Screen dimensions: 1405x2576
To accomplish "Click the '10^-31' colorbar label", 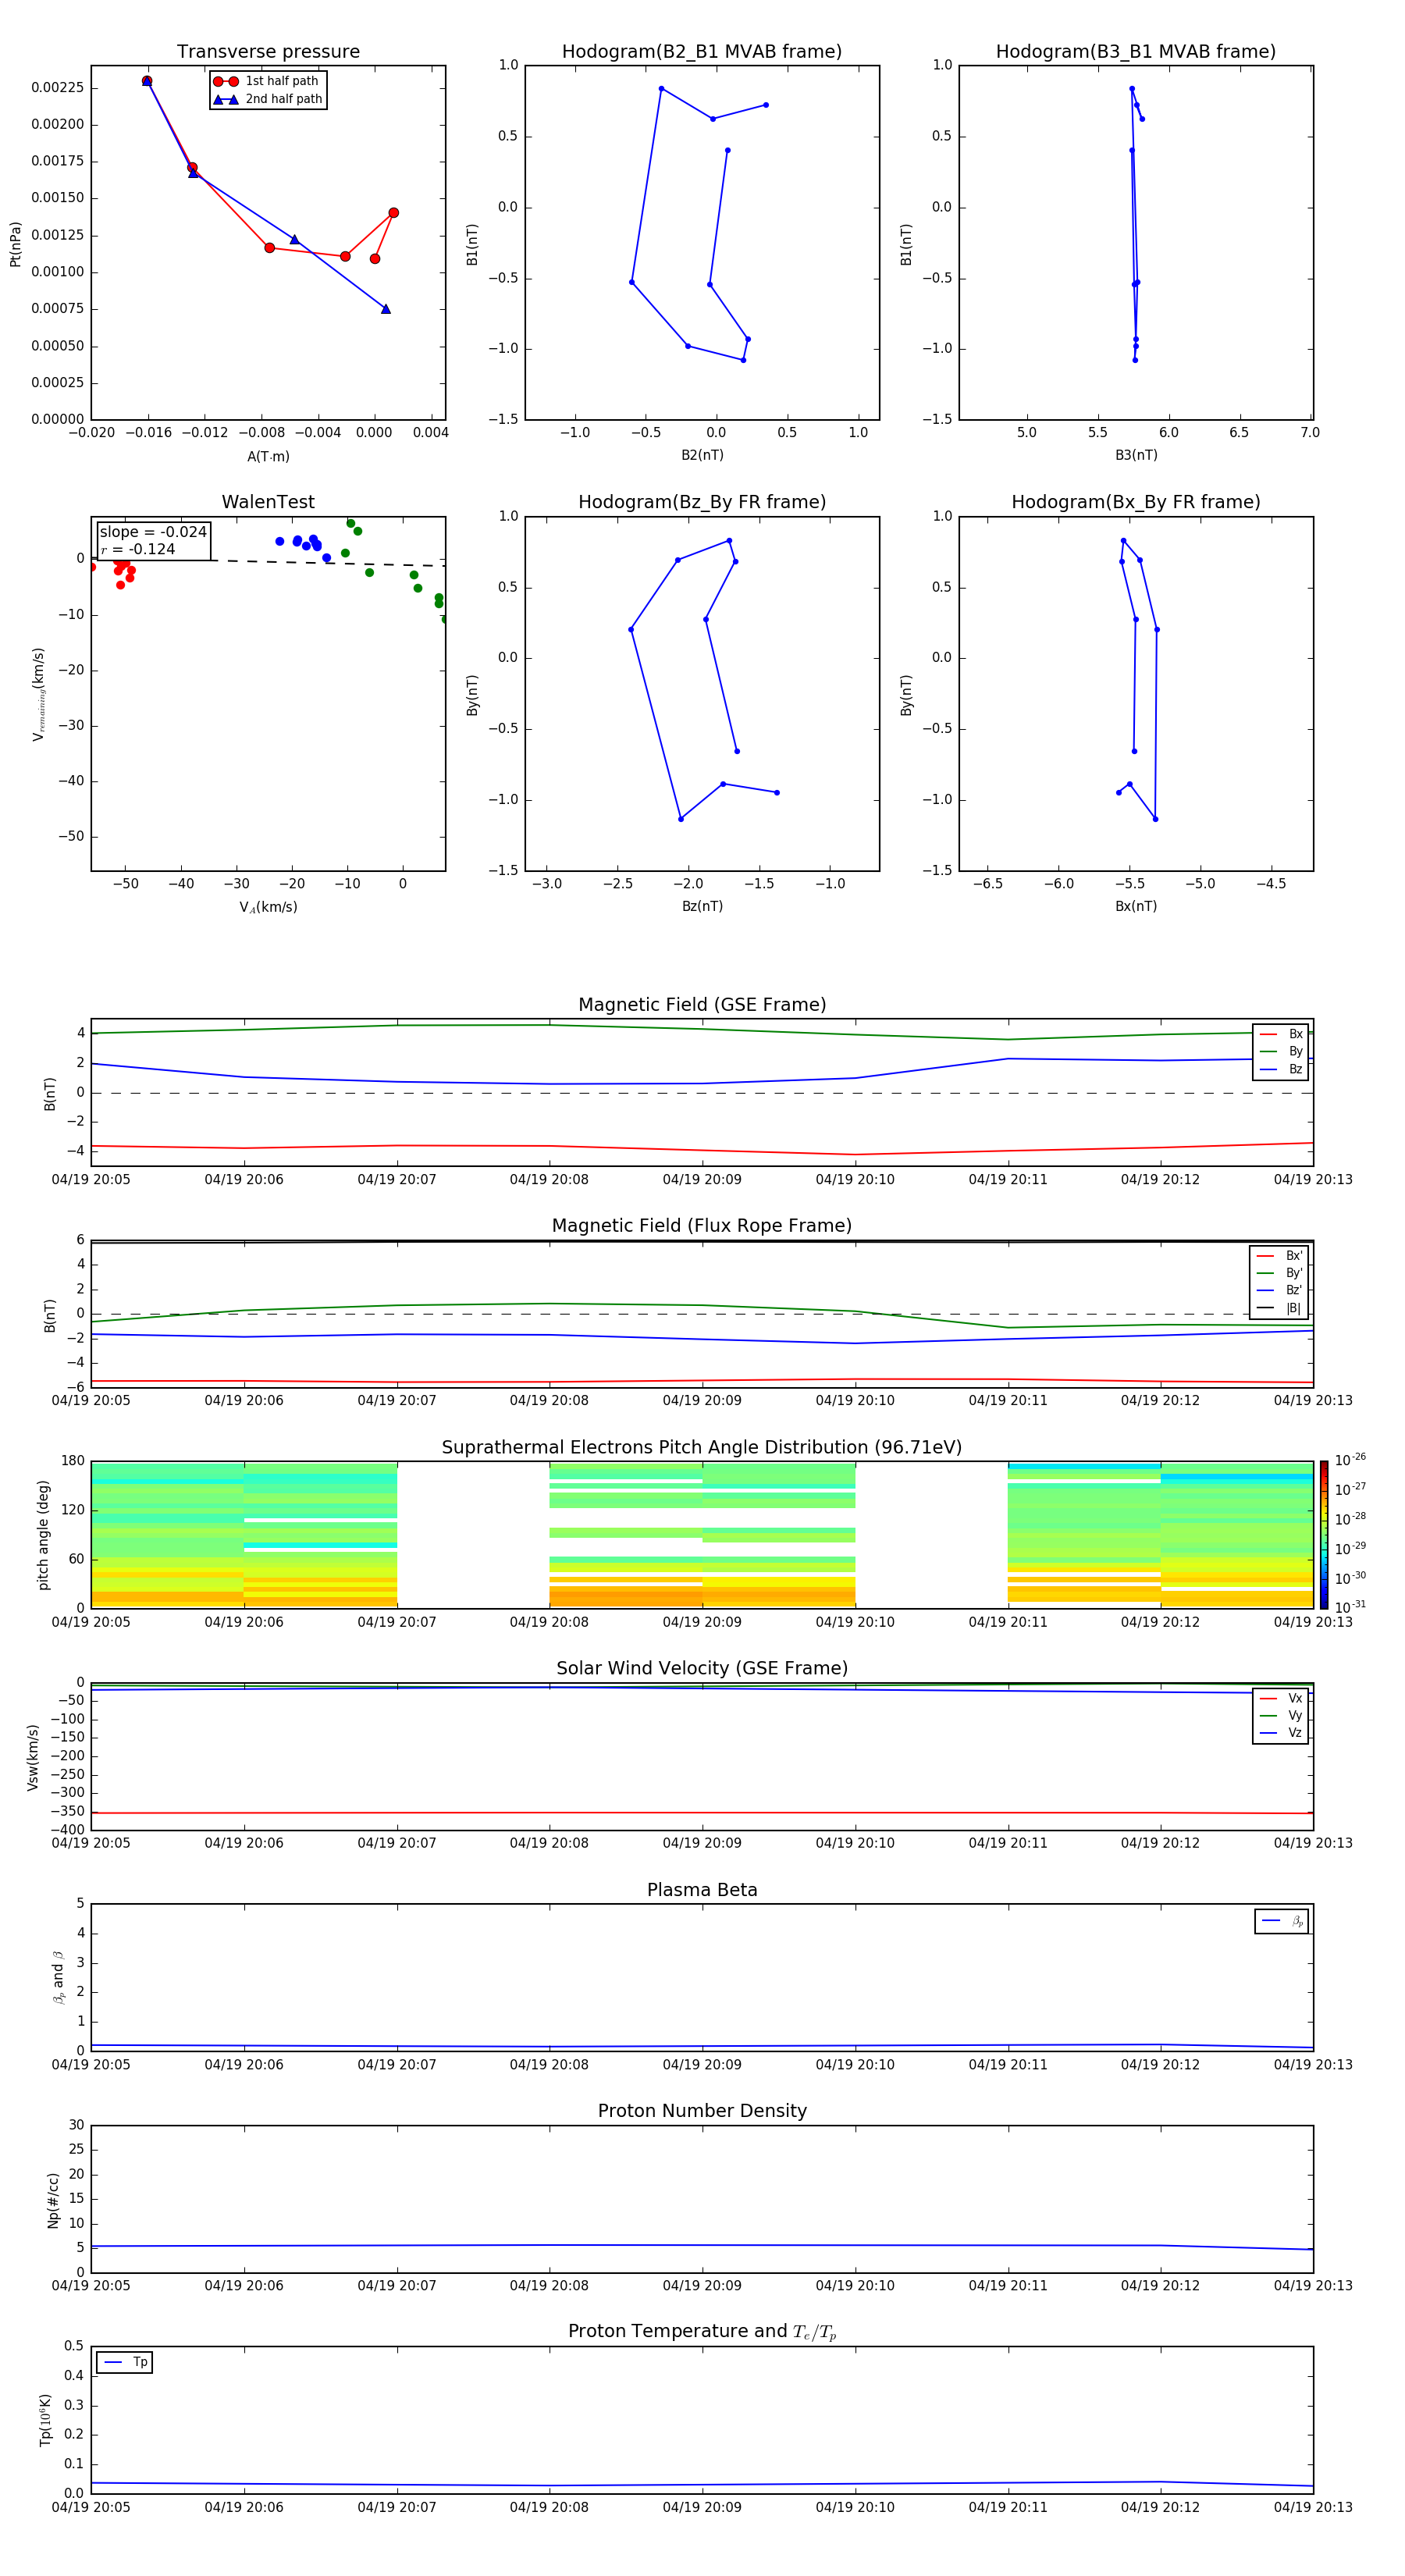I will [x=1350, y=1607].
